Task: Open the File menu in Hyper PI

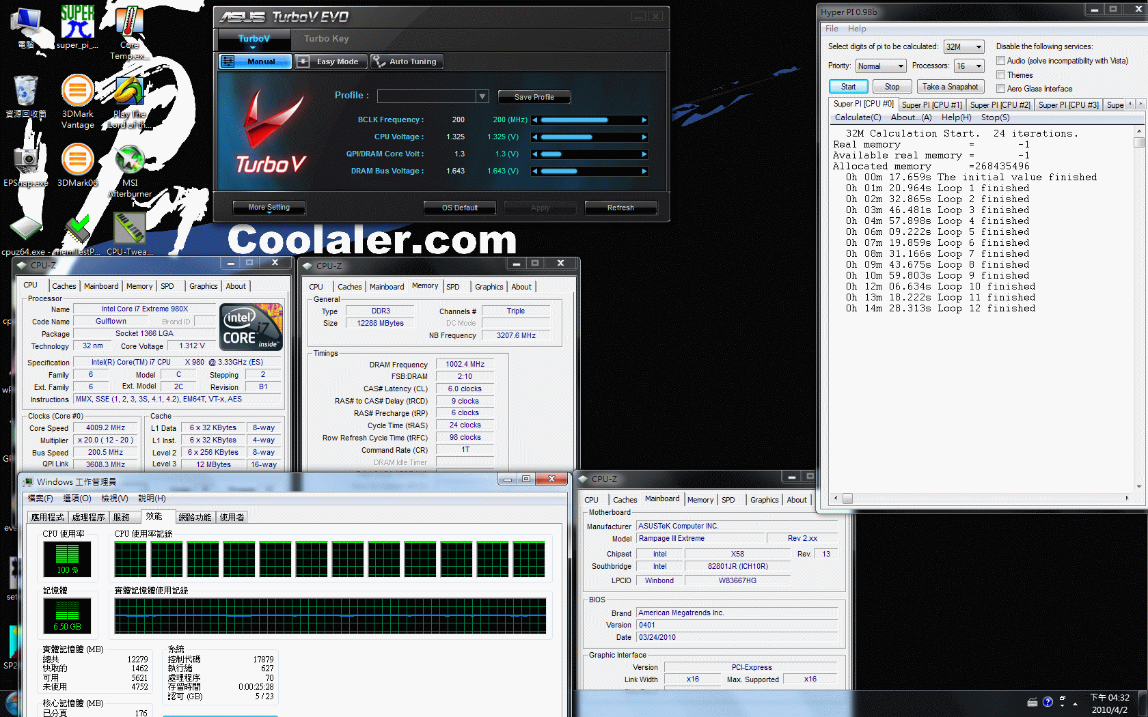Action: coord(832,29)
